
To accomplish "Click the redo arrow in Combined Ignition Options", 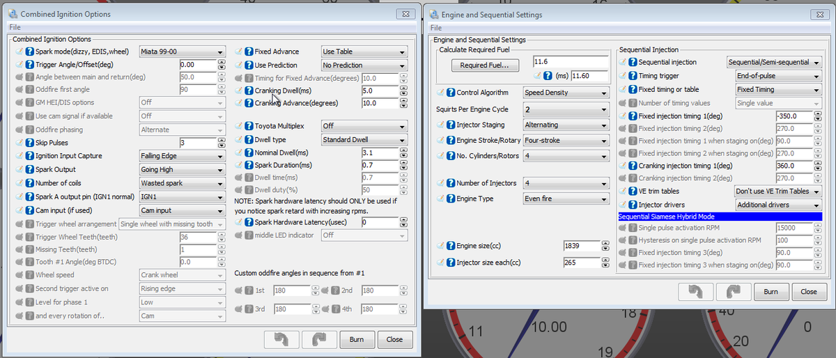I will pyautogui.click(x=317, y=340).
